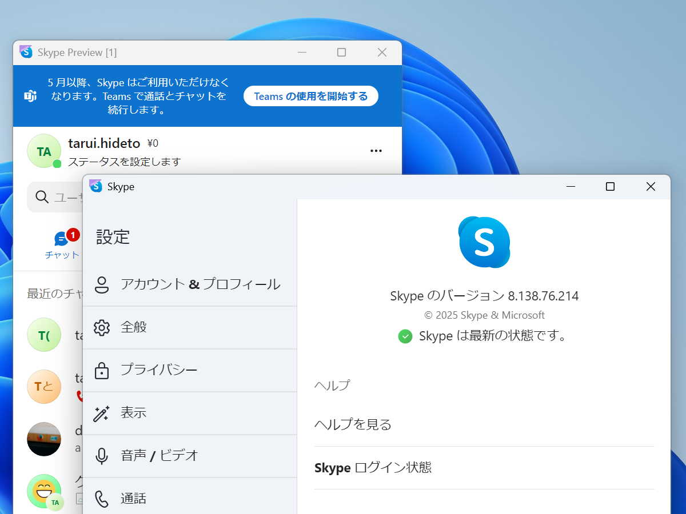Open more options with the ellipsis button
The width and height of the screenshot is (686, 514).
pos(376,150)
